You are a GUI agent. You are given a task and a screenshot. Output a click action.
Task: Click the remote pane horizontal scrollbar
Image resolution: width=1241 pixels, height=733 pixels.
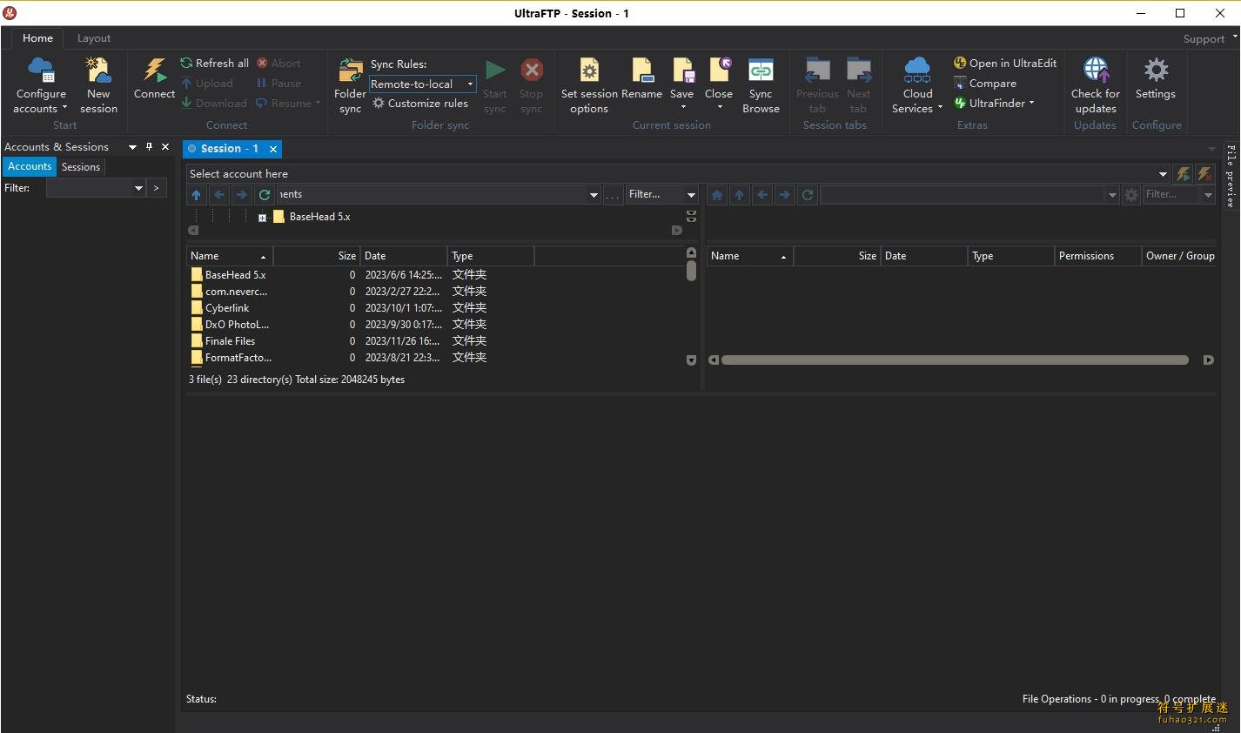(955, 360)
